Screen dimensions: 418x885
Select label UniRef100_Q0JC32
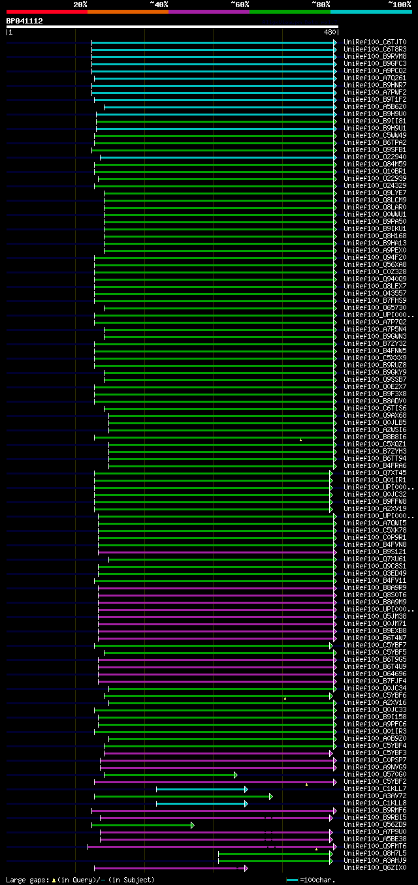(x=375, y=494)
